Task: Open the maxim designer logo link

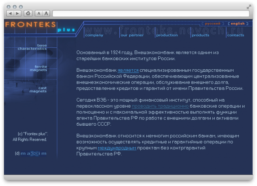Action: pos(33,153)
